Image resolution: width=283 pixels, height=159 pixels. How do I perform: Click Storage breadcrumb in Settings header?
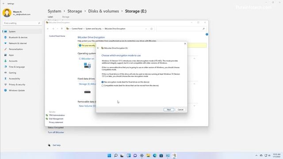coord(75,11)
